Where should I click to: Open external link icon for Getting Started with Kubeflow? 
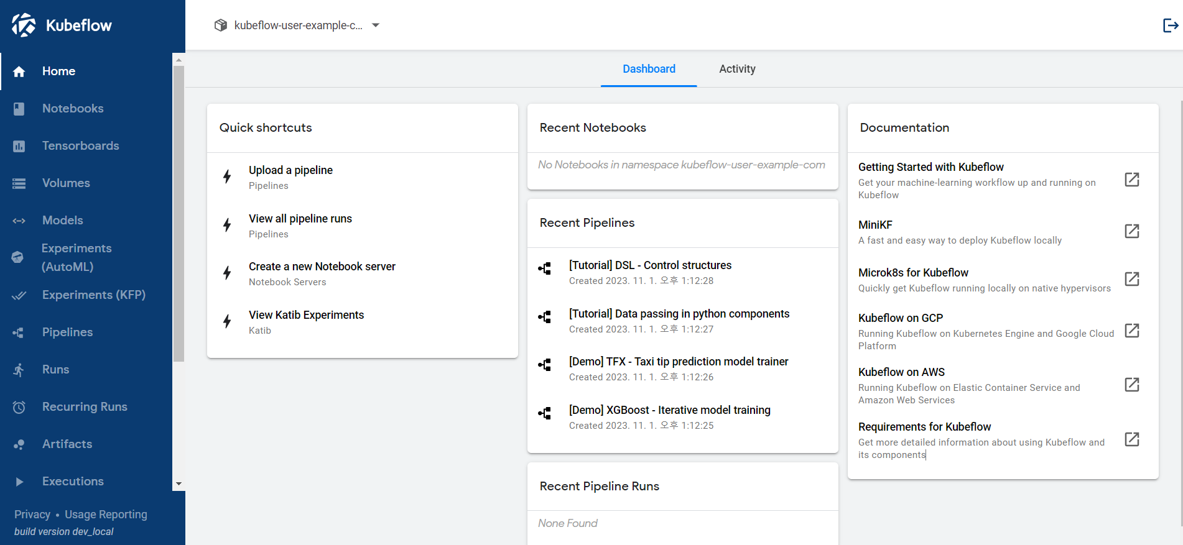coord(1132,180)
